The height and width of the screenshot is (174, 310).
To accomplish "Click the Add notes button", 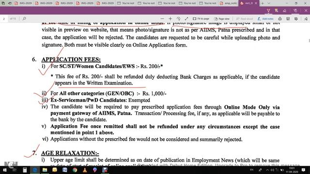I will point(265,19).
